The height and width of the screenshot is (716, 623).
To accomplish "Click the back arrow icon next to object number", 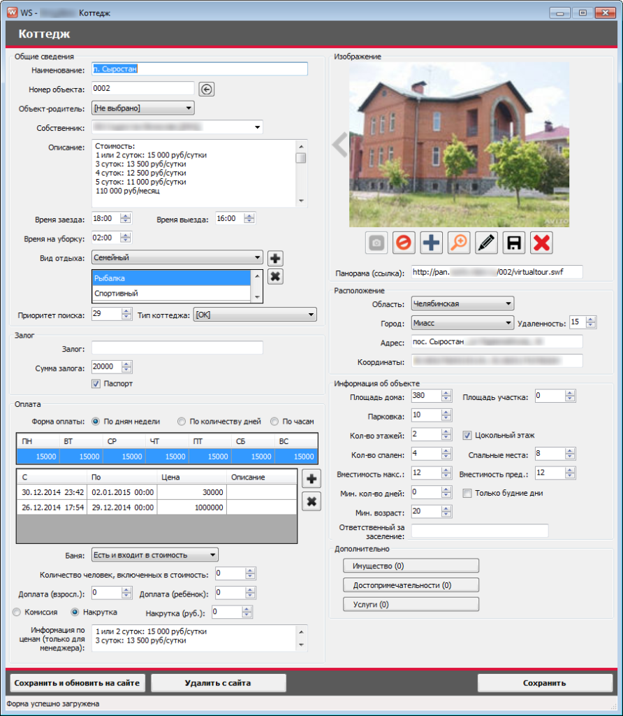I will (x=206, y=89).
